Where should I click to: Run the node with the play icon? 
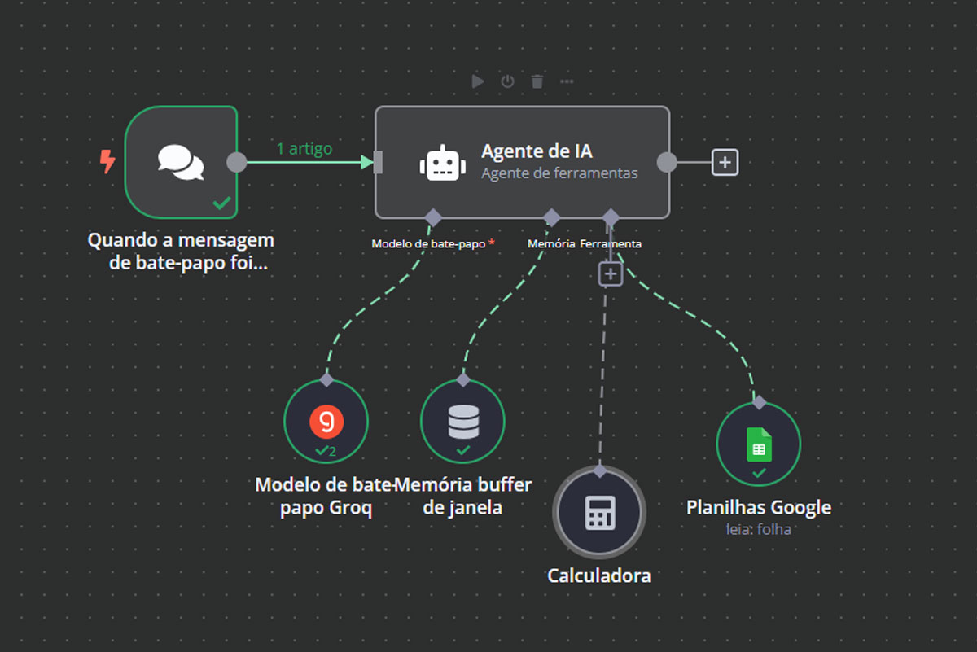point(478,81)
